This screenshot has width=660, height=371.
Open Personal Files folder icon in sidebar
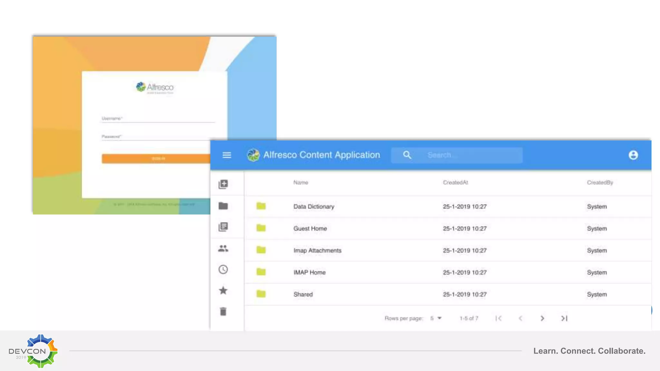click(x=223, y=206)
